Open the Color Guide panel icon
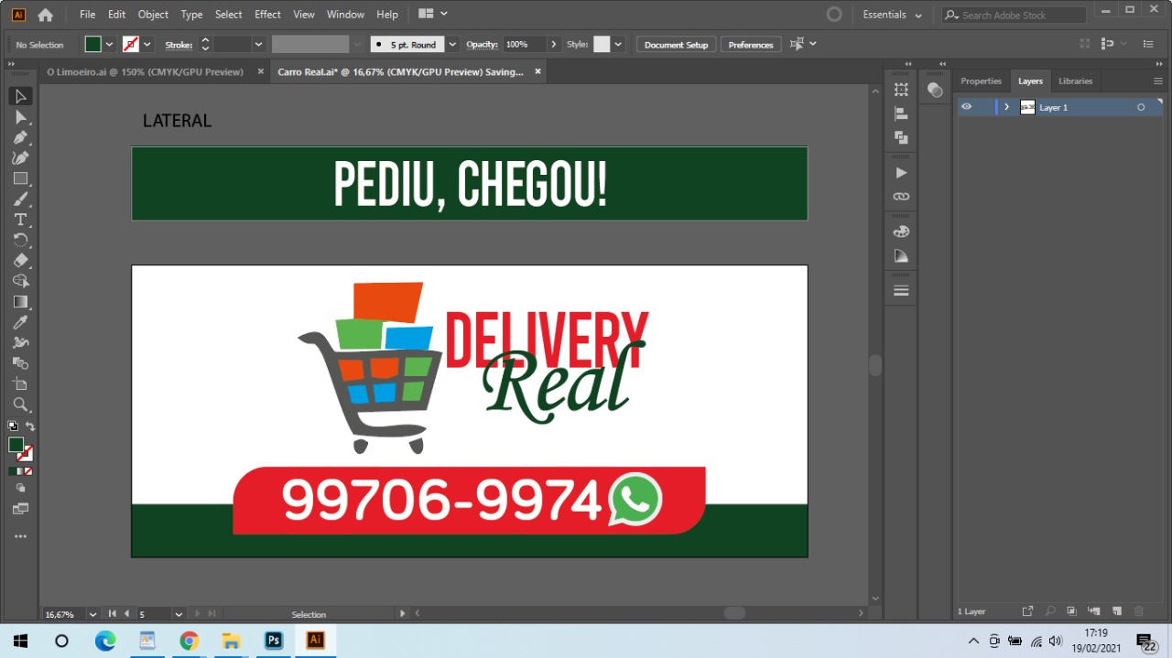The image size is (1172, 658). pos(901,257)
